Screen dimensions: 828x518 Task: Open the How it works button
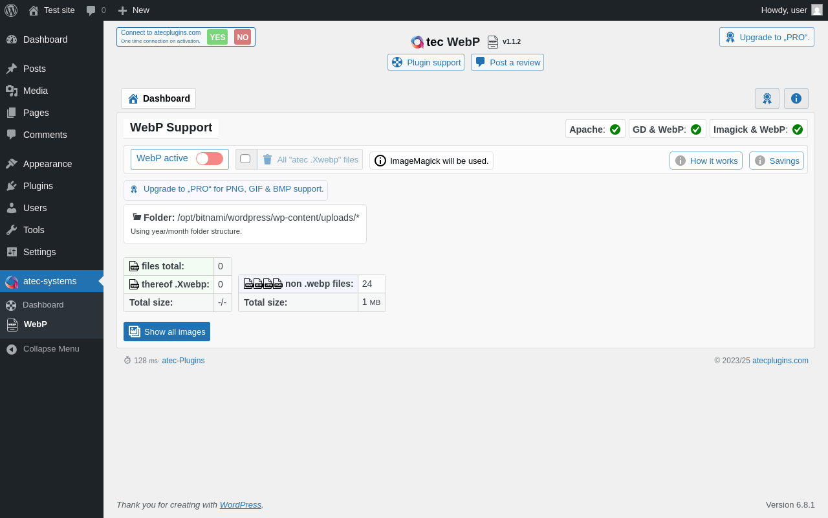[x=706, y=161]
